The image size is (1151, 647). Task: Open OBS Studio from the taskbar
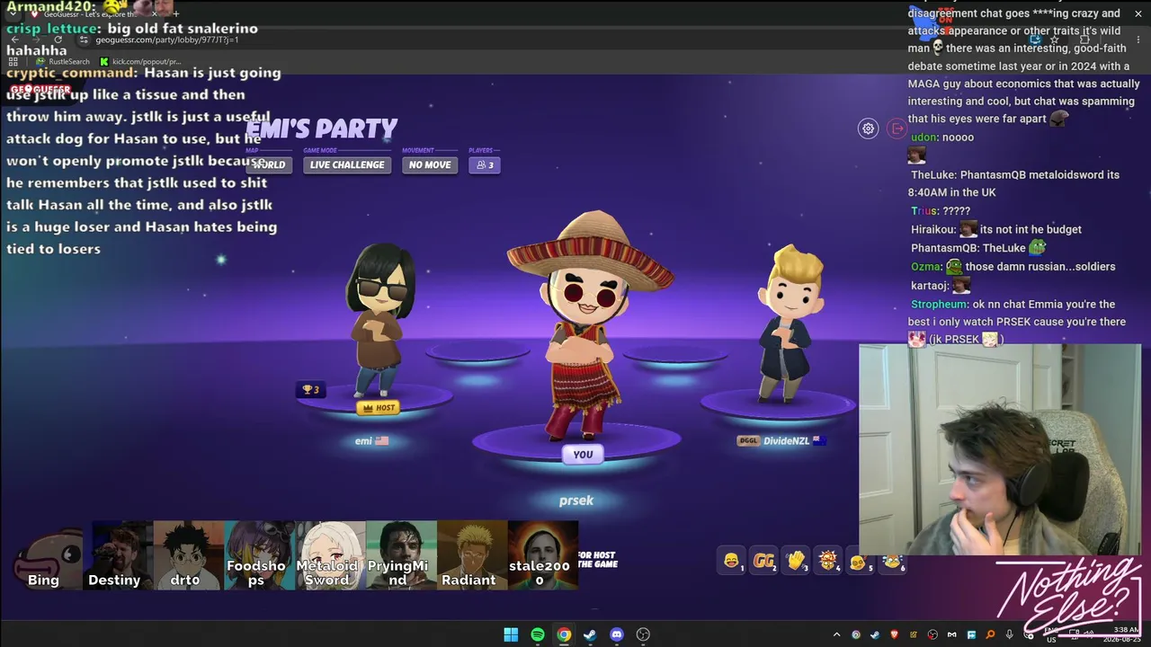(x=643, y=634)
